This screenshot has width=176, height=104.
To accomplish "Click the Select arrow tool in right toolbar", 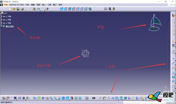I will click(x=174, y=41).
